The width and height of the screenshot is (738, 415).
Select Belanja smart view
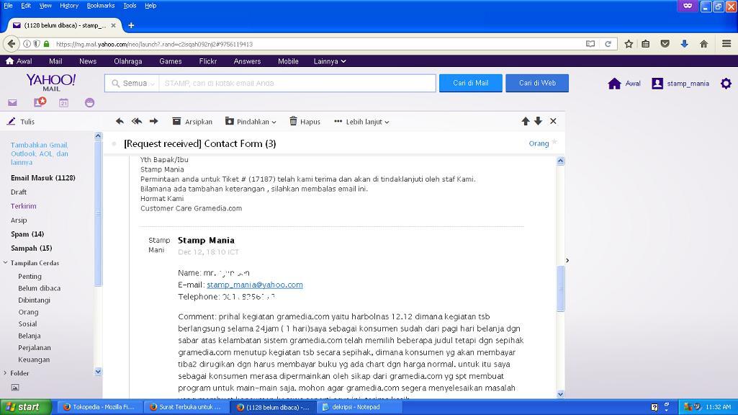(x=30, y=336)
